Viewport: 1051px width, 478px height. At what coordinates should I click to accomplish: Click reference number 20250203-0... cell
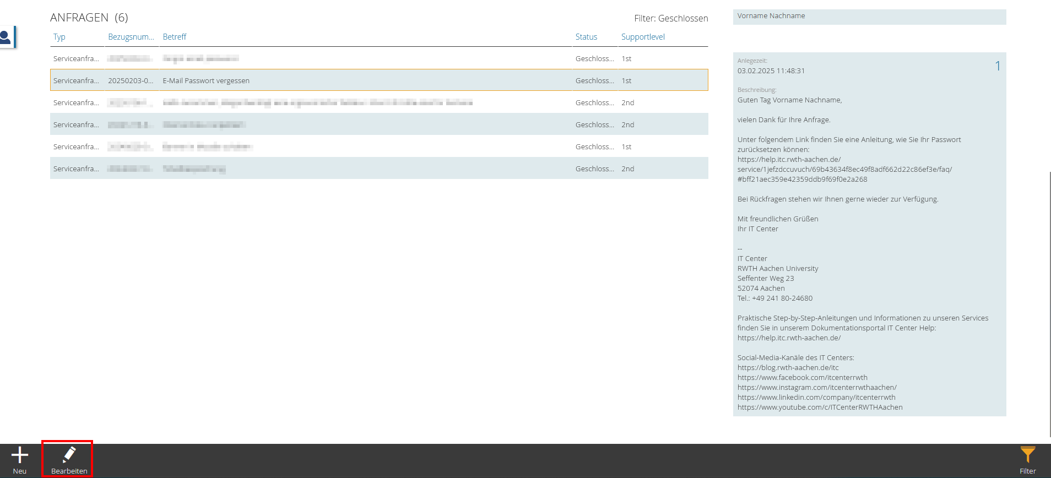tap(131, 80)
